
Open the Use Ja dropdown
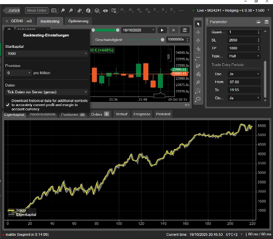coord(244,74)
